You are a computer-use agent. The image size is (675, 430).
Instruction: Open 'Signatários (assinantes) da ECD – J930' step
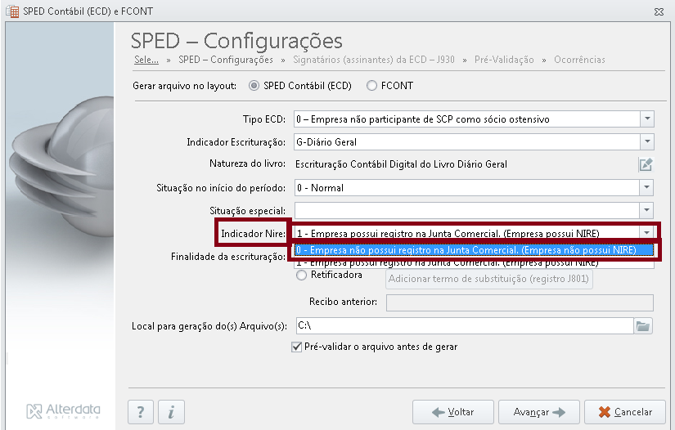[374, 60]
